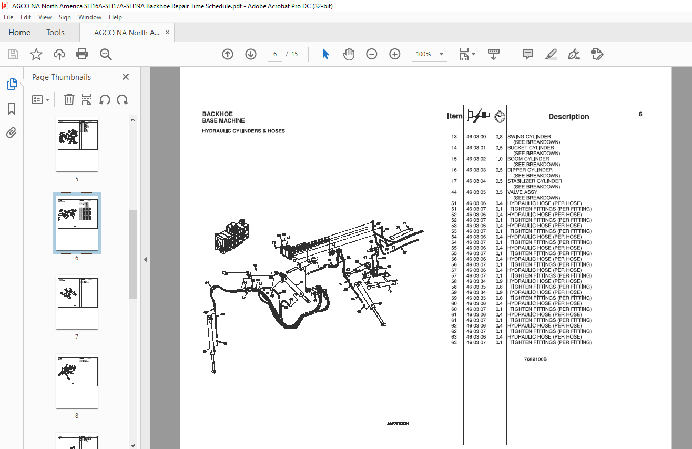Image resolution: width=692 pixels, height=449 pixels.
Task: Click the stamp and edit tool icon
Action: click(x=597, y=54)
